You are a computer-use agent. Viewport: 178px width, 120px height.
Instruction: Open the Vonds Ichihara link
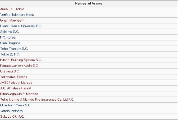[x=11, y=111]
